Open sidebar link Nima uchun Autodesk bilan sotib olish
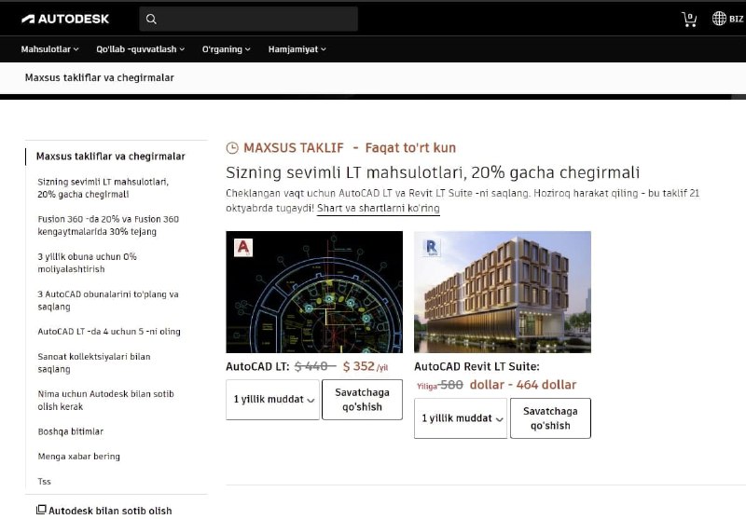 click(x=105, y=400)
